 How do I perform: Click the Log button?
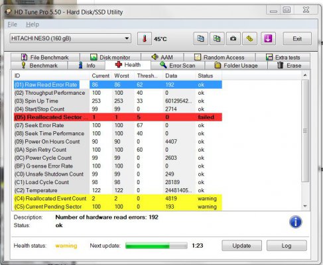pyautogui.click(x=287, y=246)
